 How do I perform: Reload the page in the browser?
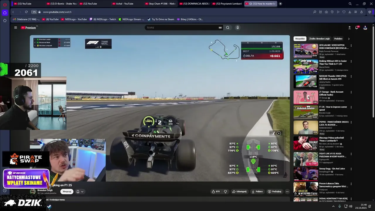pyautogui.click(x=26, y=12)
